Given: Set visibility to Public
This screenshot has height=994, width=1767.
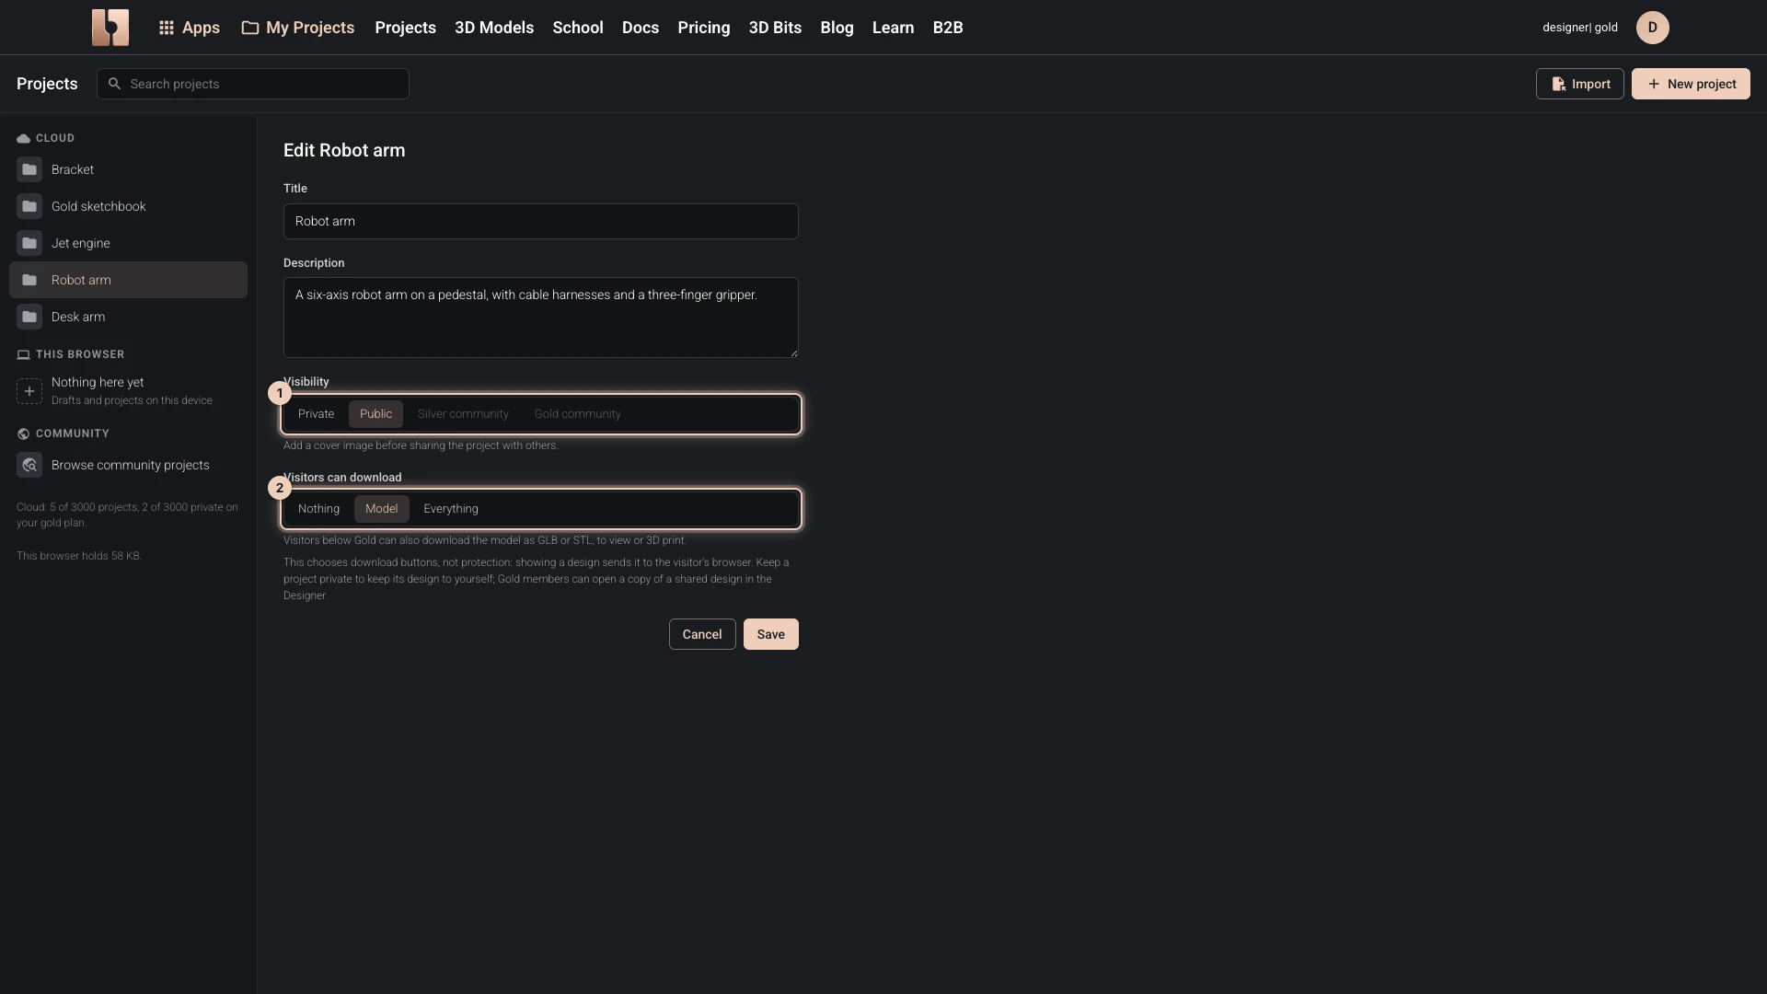Looking at the screenshot, I should click(x=375, y=414).
